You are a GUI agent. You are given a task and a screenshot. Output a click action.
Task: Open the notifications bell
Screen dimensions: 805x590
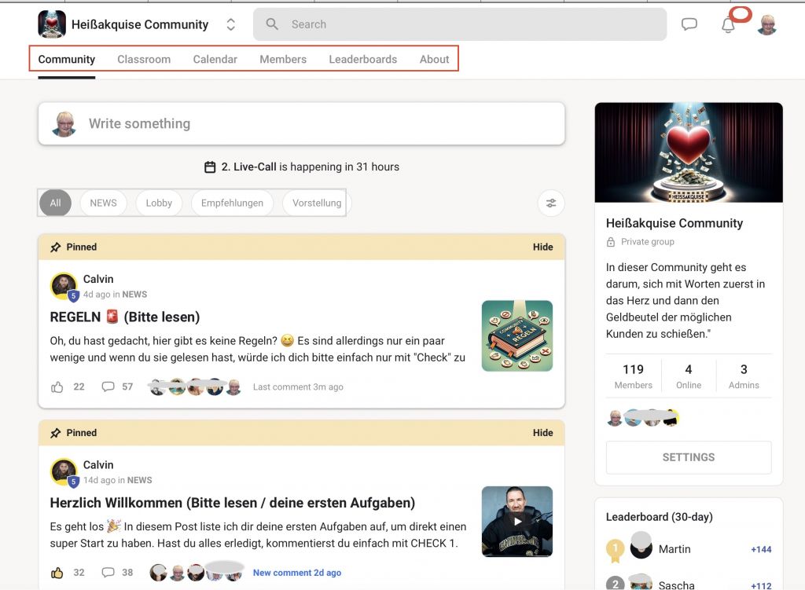pos(728,25)
